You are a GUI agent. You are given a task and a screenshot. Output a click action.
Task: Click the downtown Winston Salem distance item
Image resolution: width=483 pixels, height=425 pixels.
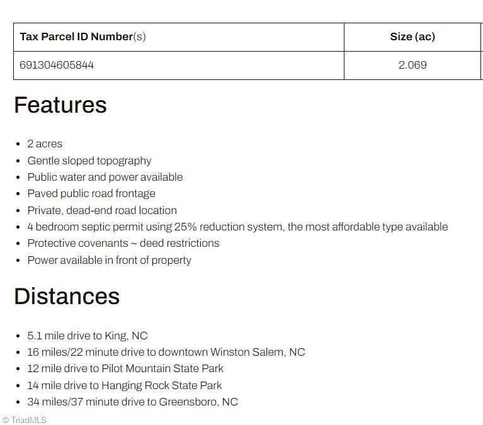166,352
